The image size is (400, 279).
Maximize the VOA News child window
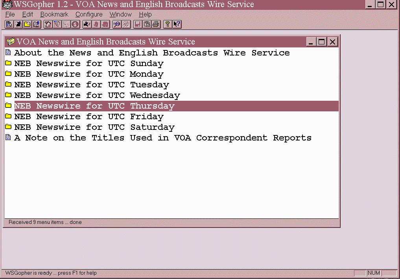click(321, 42)
